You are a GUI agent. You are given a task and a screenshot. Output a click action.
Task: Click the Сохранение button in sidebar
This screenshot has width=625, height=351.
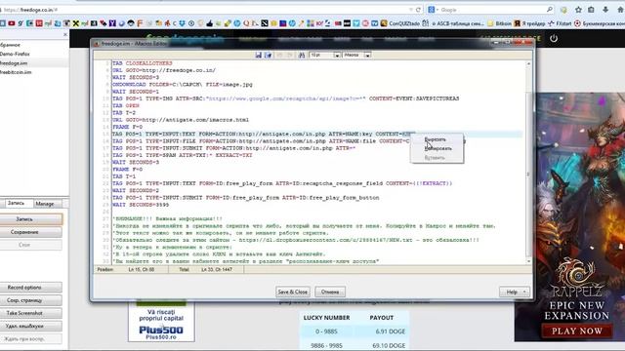coord(30,232)
